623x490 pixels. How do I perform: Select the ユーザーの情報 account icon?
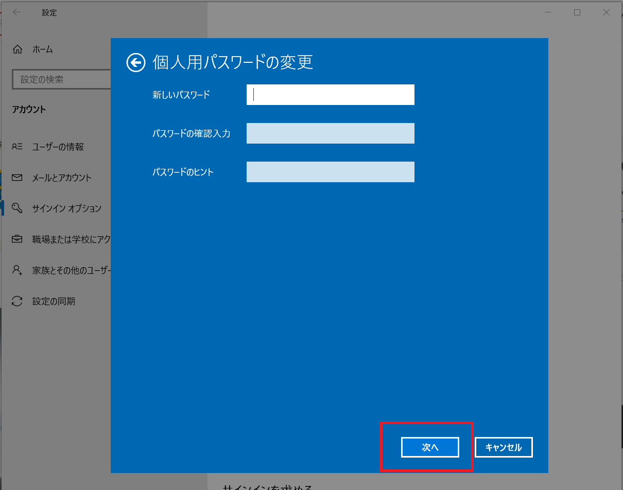[16, 147]
